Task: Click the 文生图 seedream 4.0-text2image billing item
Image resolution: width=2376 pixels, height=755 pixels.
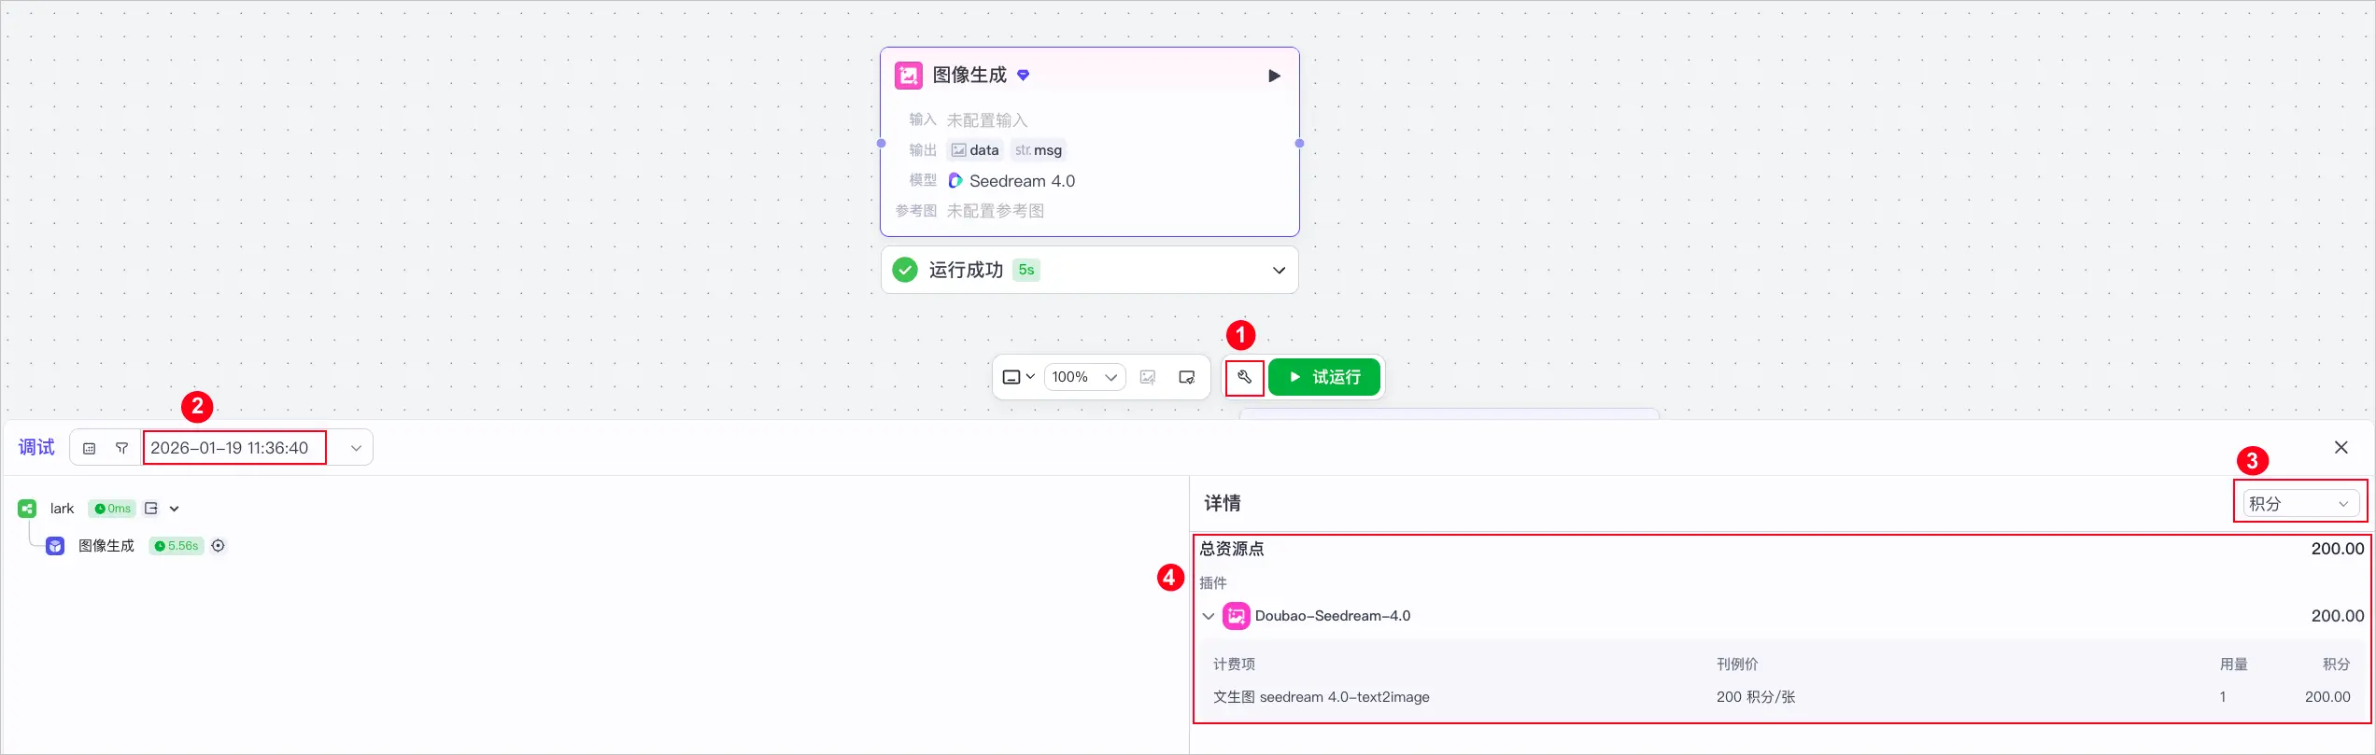Action: click(x=1321, y=697)
